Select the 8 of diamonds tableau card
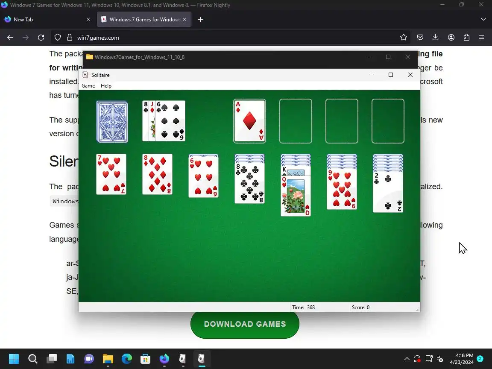This screenshot has width=492, height=369. click(x=157, y=174)
